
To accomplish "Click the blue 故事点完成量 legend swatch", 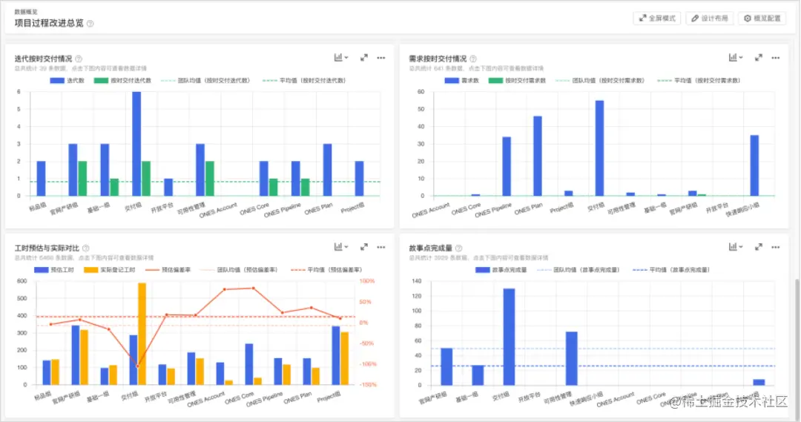I will click(482, 270).
